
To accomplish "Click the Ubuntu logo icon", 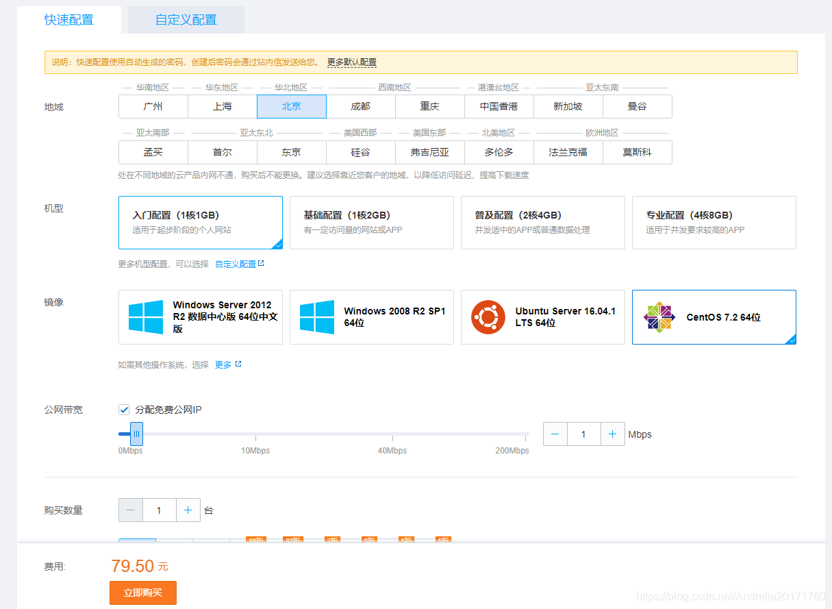I will (488, 317).
